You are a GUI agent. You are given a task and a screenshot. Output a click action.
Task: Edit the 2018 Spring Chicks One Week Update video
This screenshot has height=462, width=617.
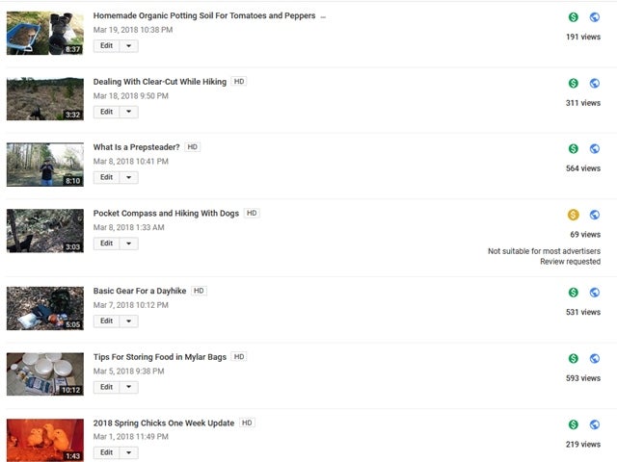click(x=106, y=452)
